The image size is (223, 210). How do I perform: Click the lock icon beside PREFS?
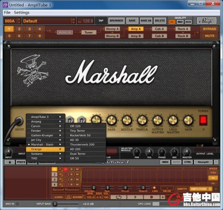[x=9, y=162]
